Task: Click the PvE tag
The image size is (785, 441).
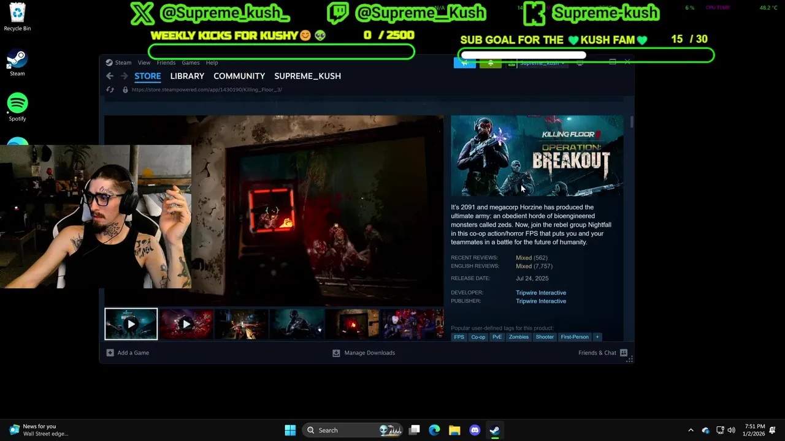Action: point(497,337)
